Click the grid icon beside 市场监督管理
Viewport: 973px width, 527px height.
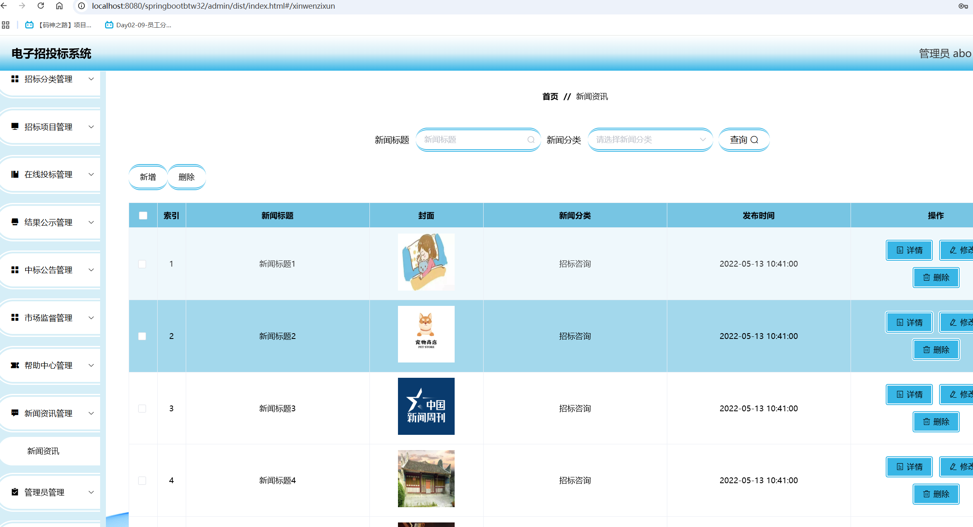[x=15, y=317]
